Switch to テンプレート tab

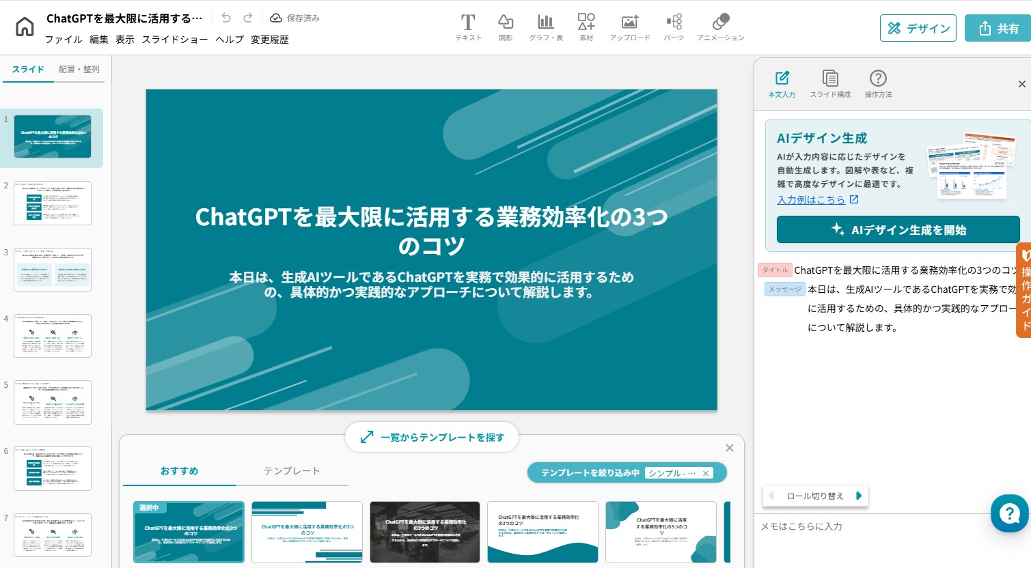(x=292, y=471)
